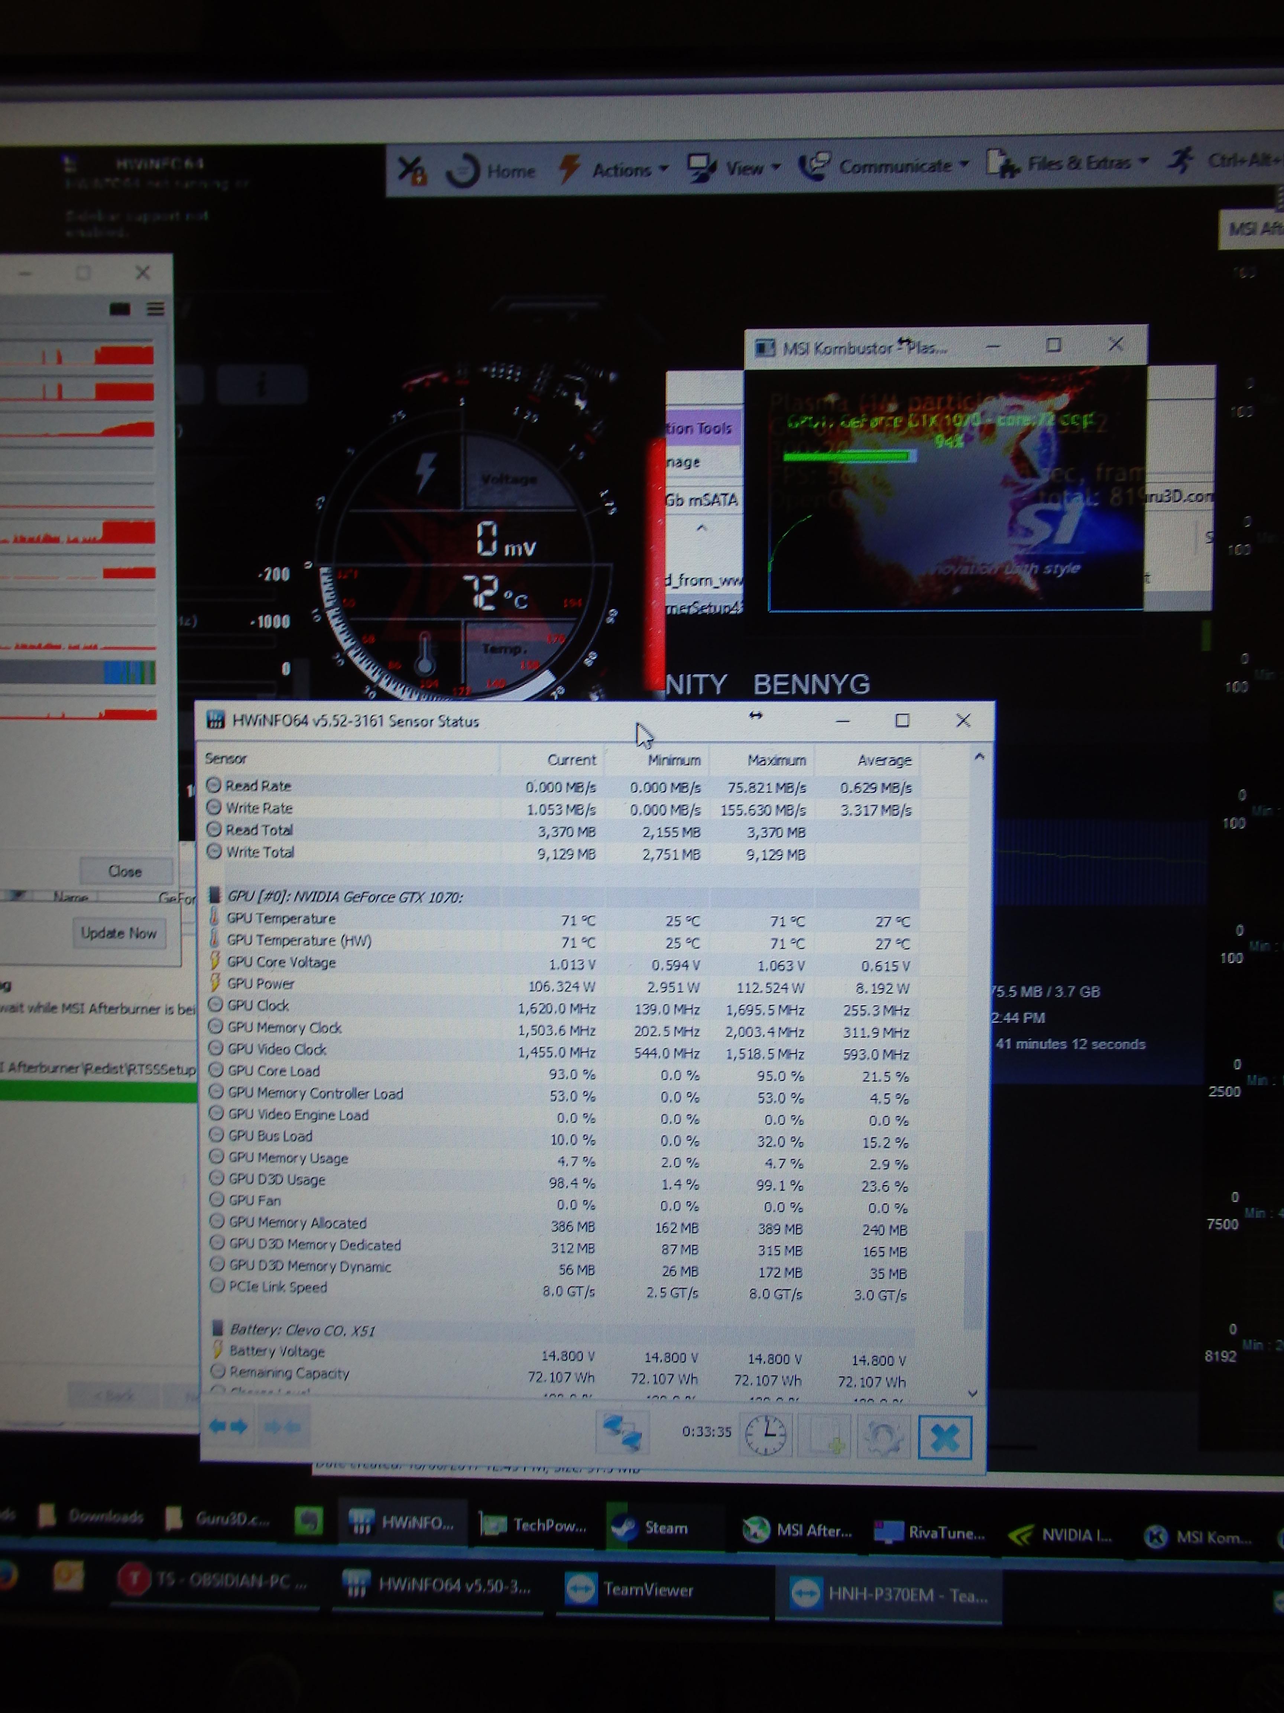Image resolution: width=1284 pixels, height=1713 pixels.
Task: Reset the sensor timer with the clock icon
Action: [765, 1434]
